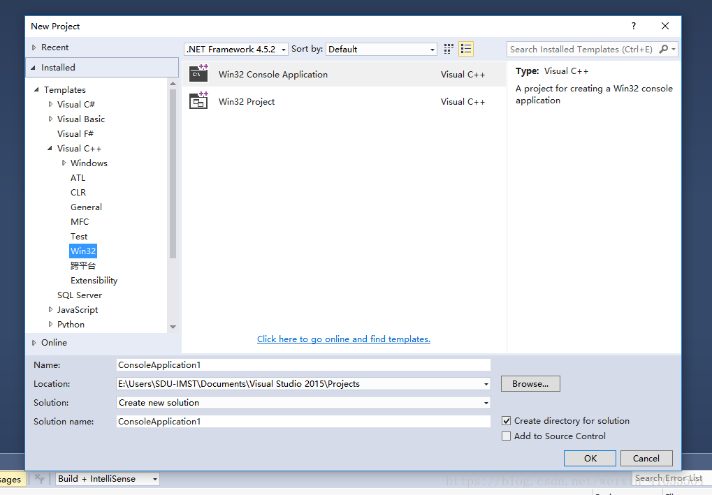This screenshot has width=712, height=495.
Task: Expand the JavaScript node
Action: [50, 309]
